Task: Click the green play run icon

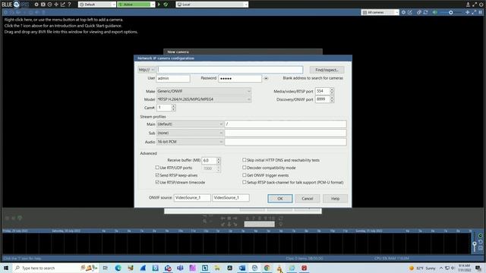Action: (159, 5)
